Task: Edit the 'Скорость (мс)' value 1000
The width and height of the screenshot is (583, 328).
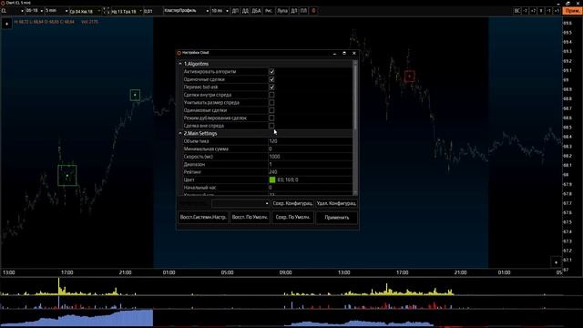Action: [x=310, y=157]
